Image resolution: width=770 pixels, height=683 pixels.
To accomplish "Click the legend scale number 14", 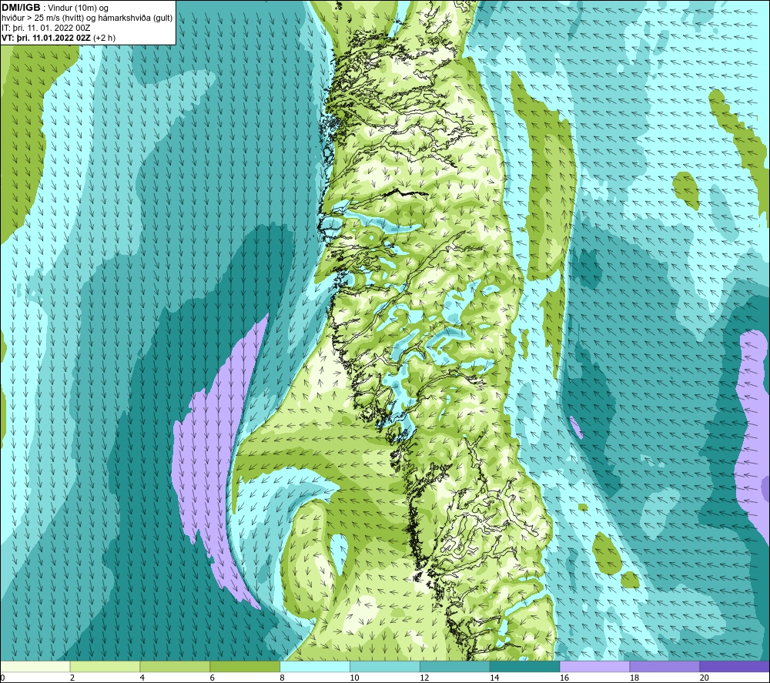I will [x=494, y=678].
